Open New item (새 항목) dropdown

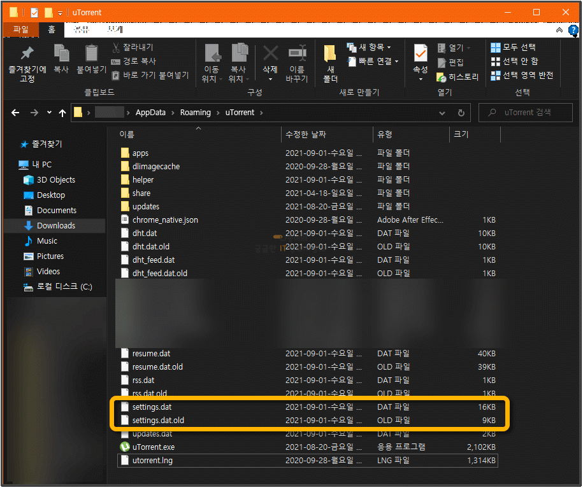coord(369,47)
